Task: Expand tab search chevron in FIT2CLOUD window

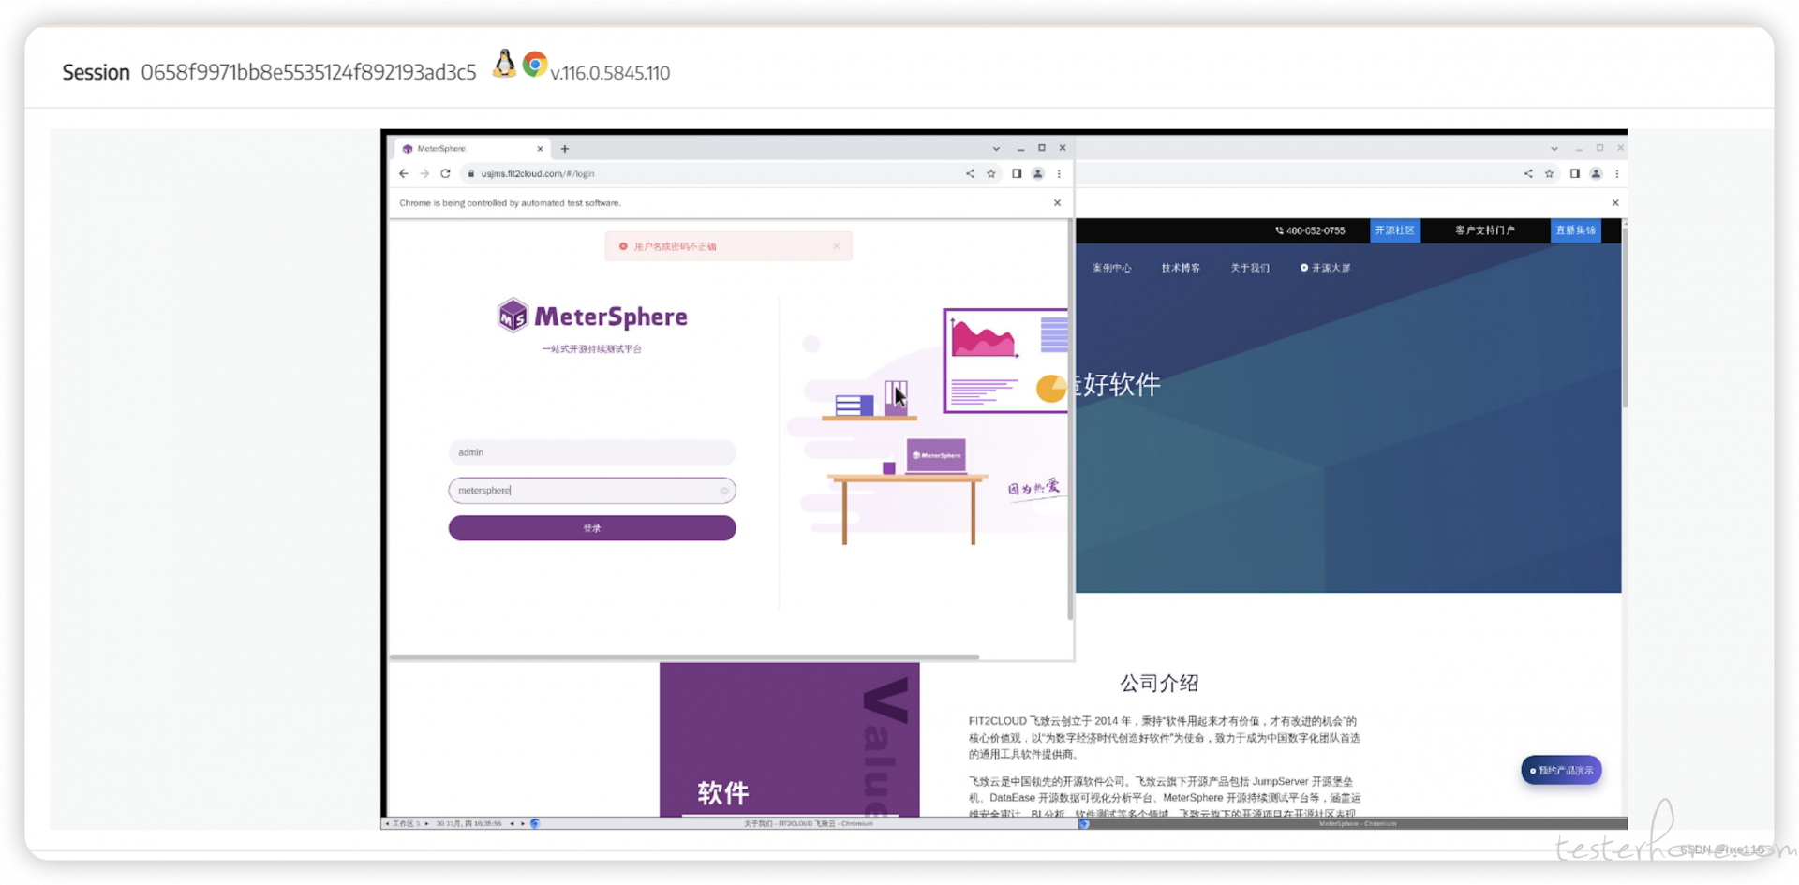Action: click(x=1554, y=149)
